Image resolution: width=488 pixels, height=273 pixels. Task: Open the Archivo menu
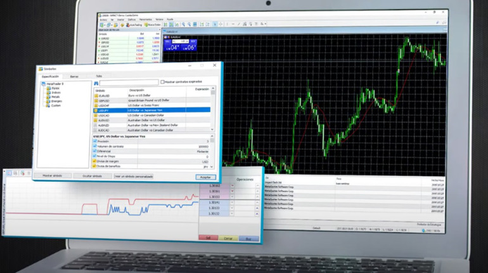click(103, 20)
